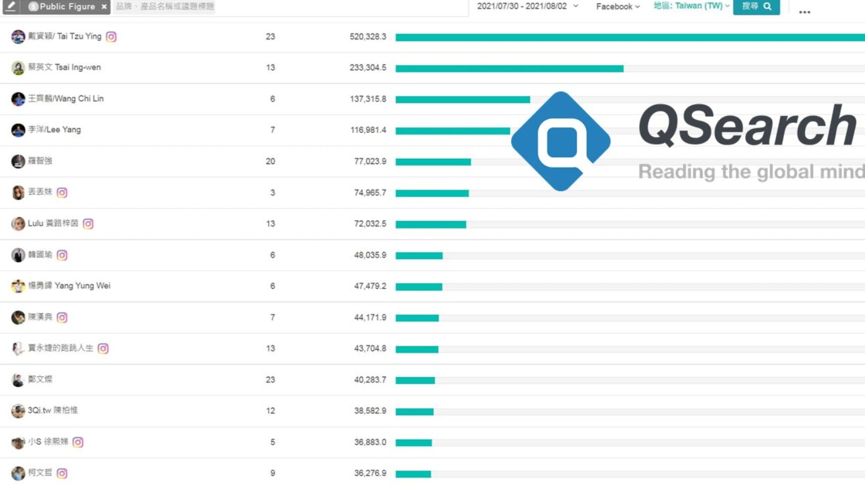Image resolution: width=865 pixels, height=485 pixels.
Task: Click Instagram icon next to 柯文哲
Action: [62, 473]
